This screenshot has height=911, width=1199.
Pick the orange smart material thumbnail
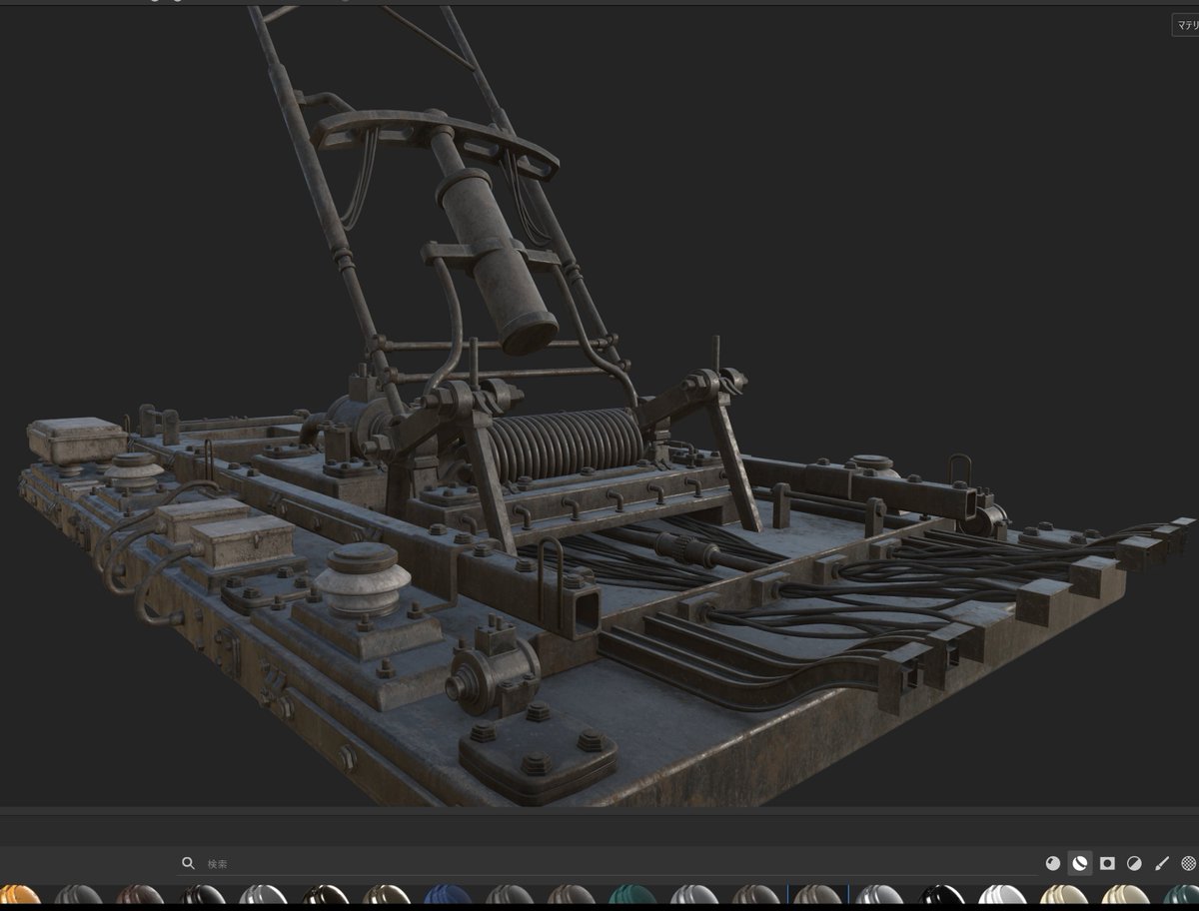18,895
